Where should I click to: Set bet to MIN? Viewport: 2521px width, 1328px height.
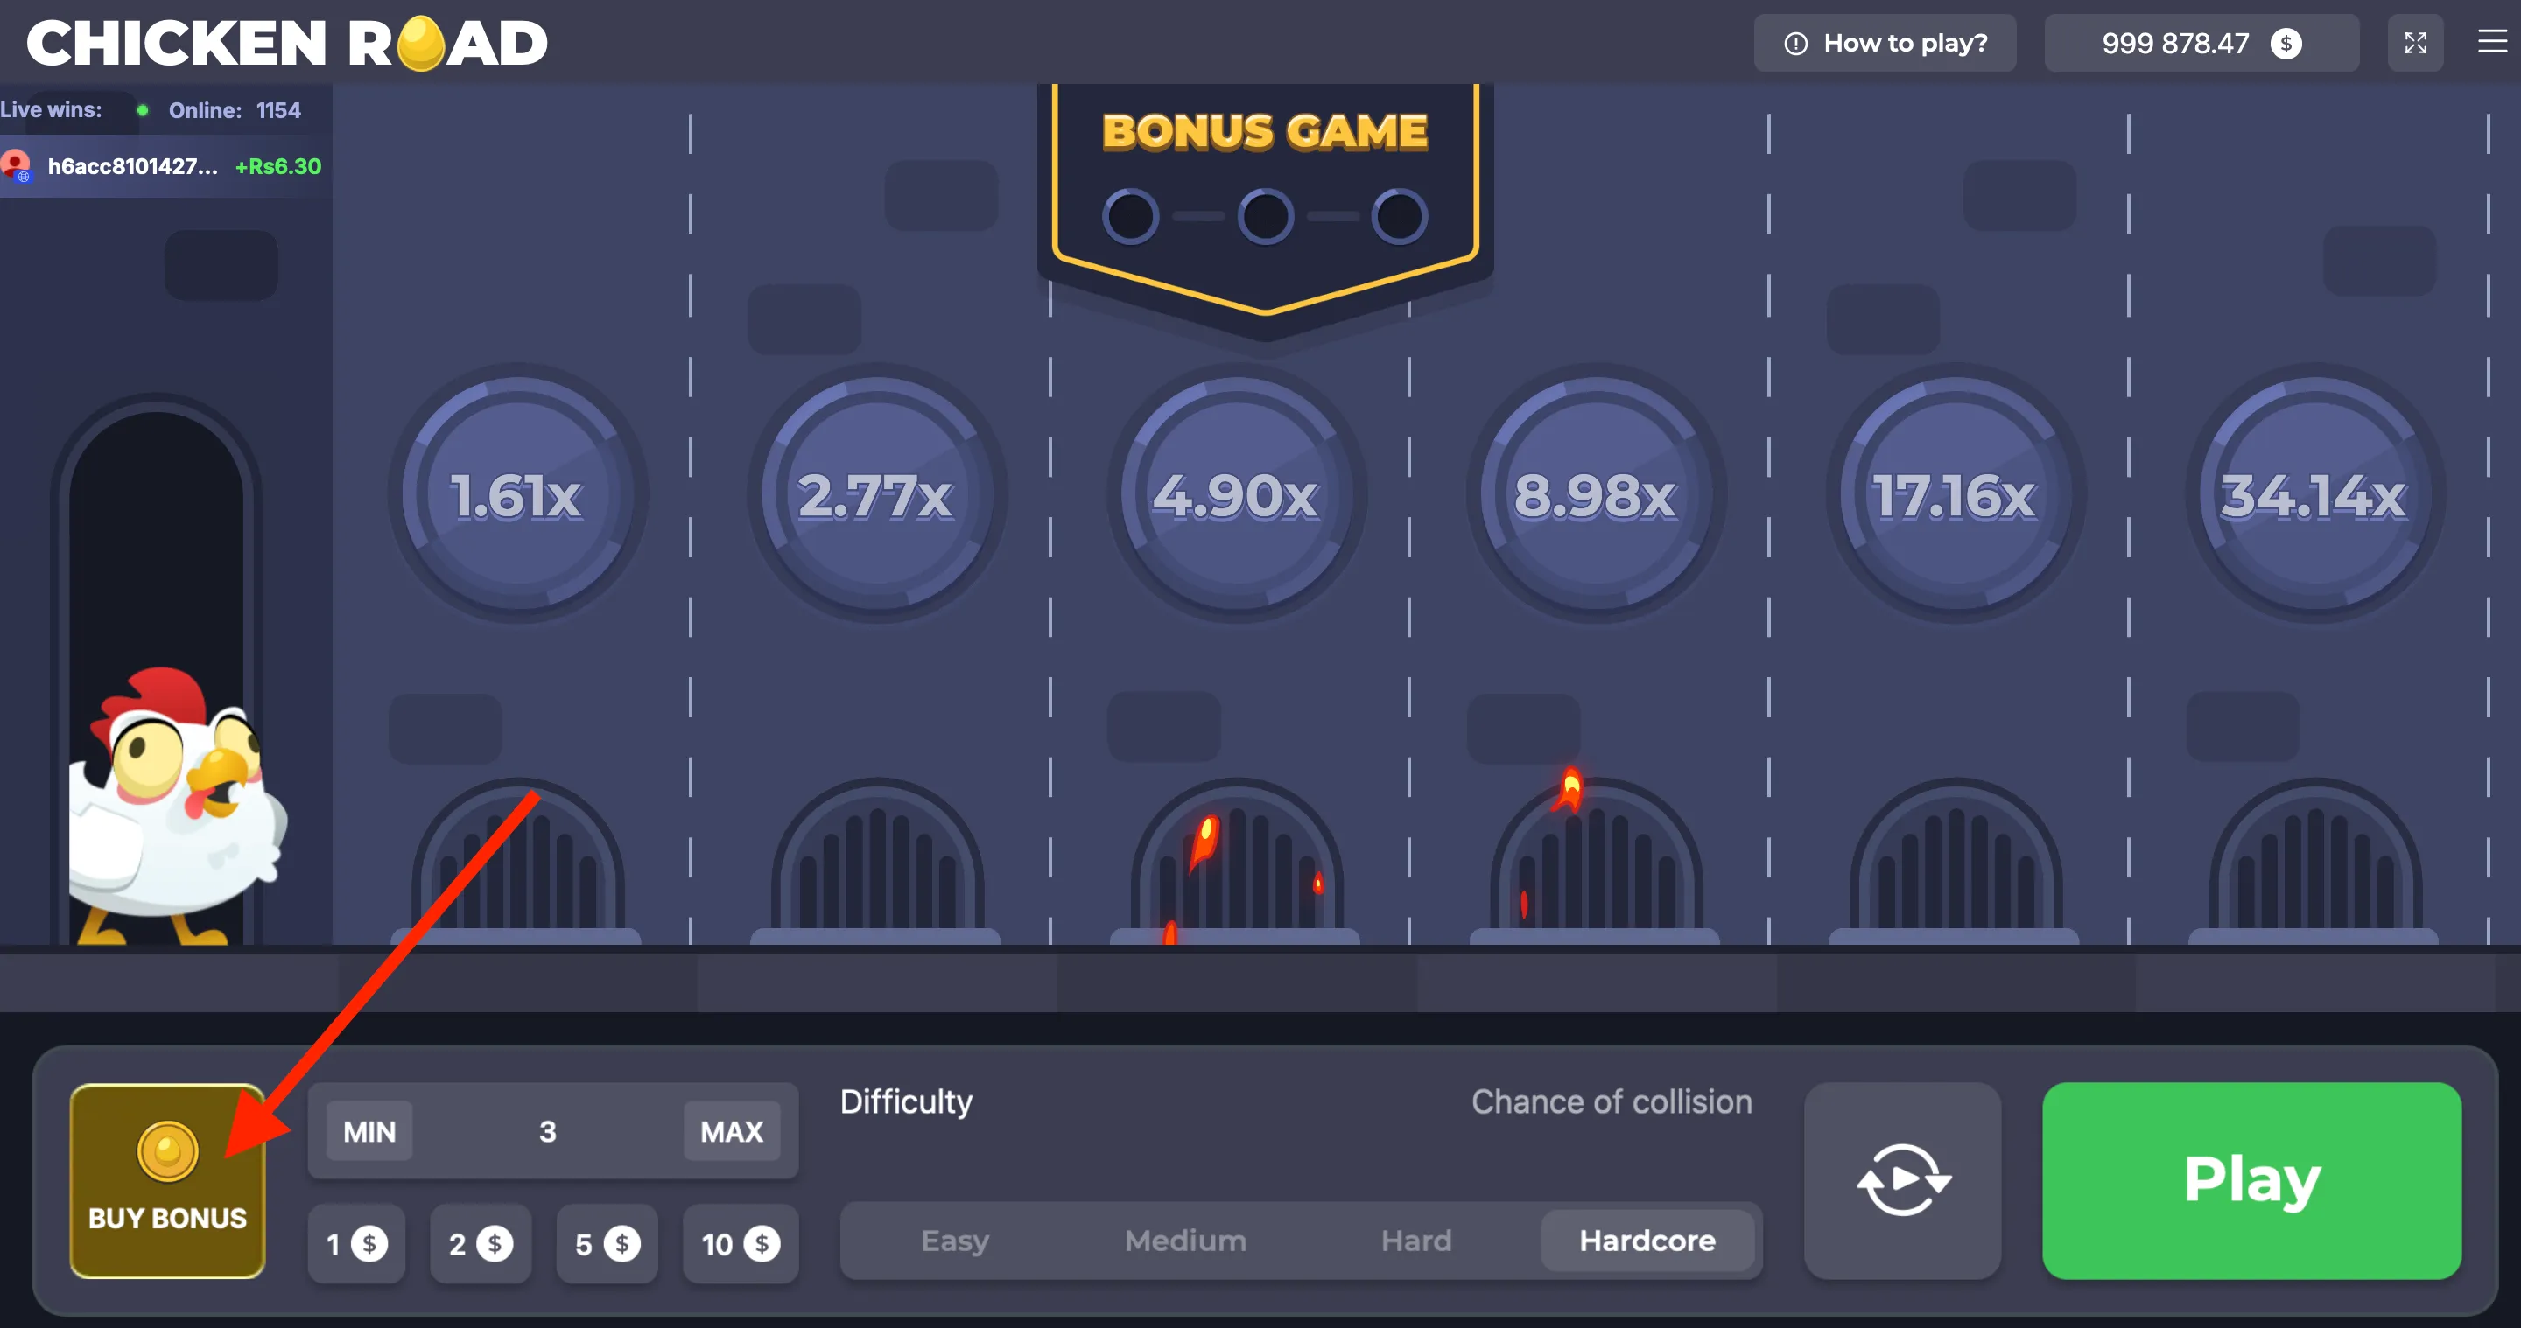click(369, 1131)
